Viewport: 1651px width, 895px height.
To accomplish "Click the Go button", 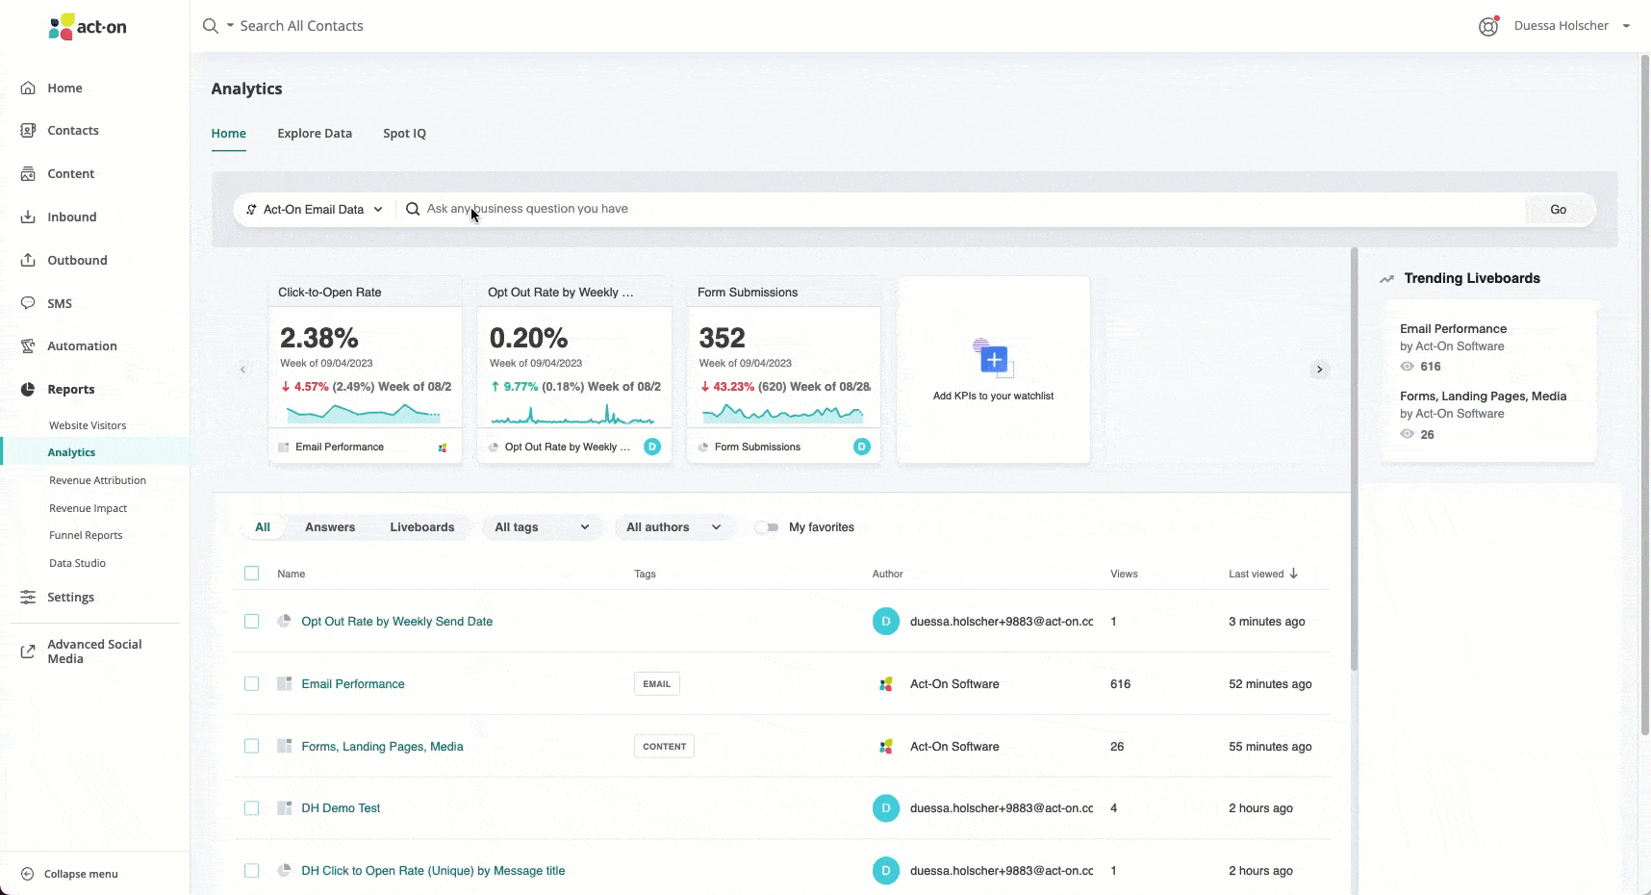I will [x=1558, y=210].
